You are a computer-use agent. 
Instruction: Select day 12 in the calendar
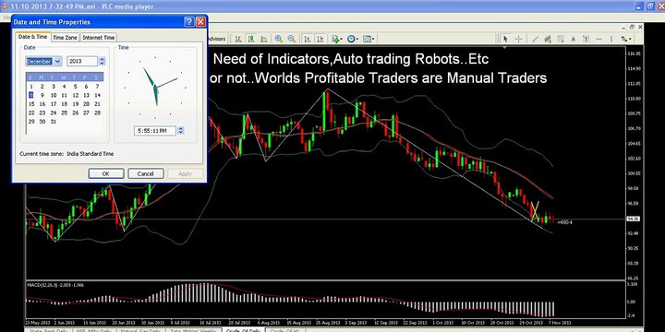coord(76,95)
